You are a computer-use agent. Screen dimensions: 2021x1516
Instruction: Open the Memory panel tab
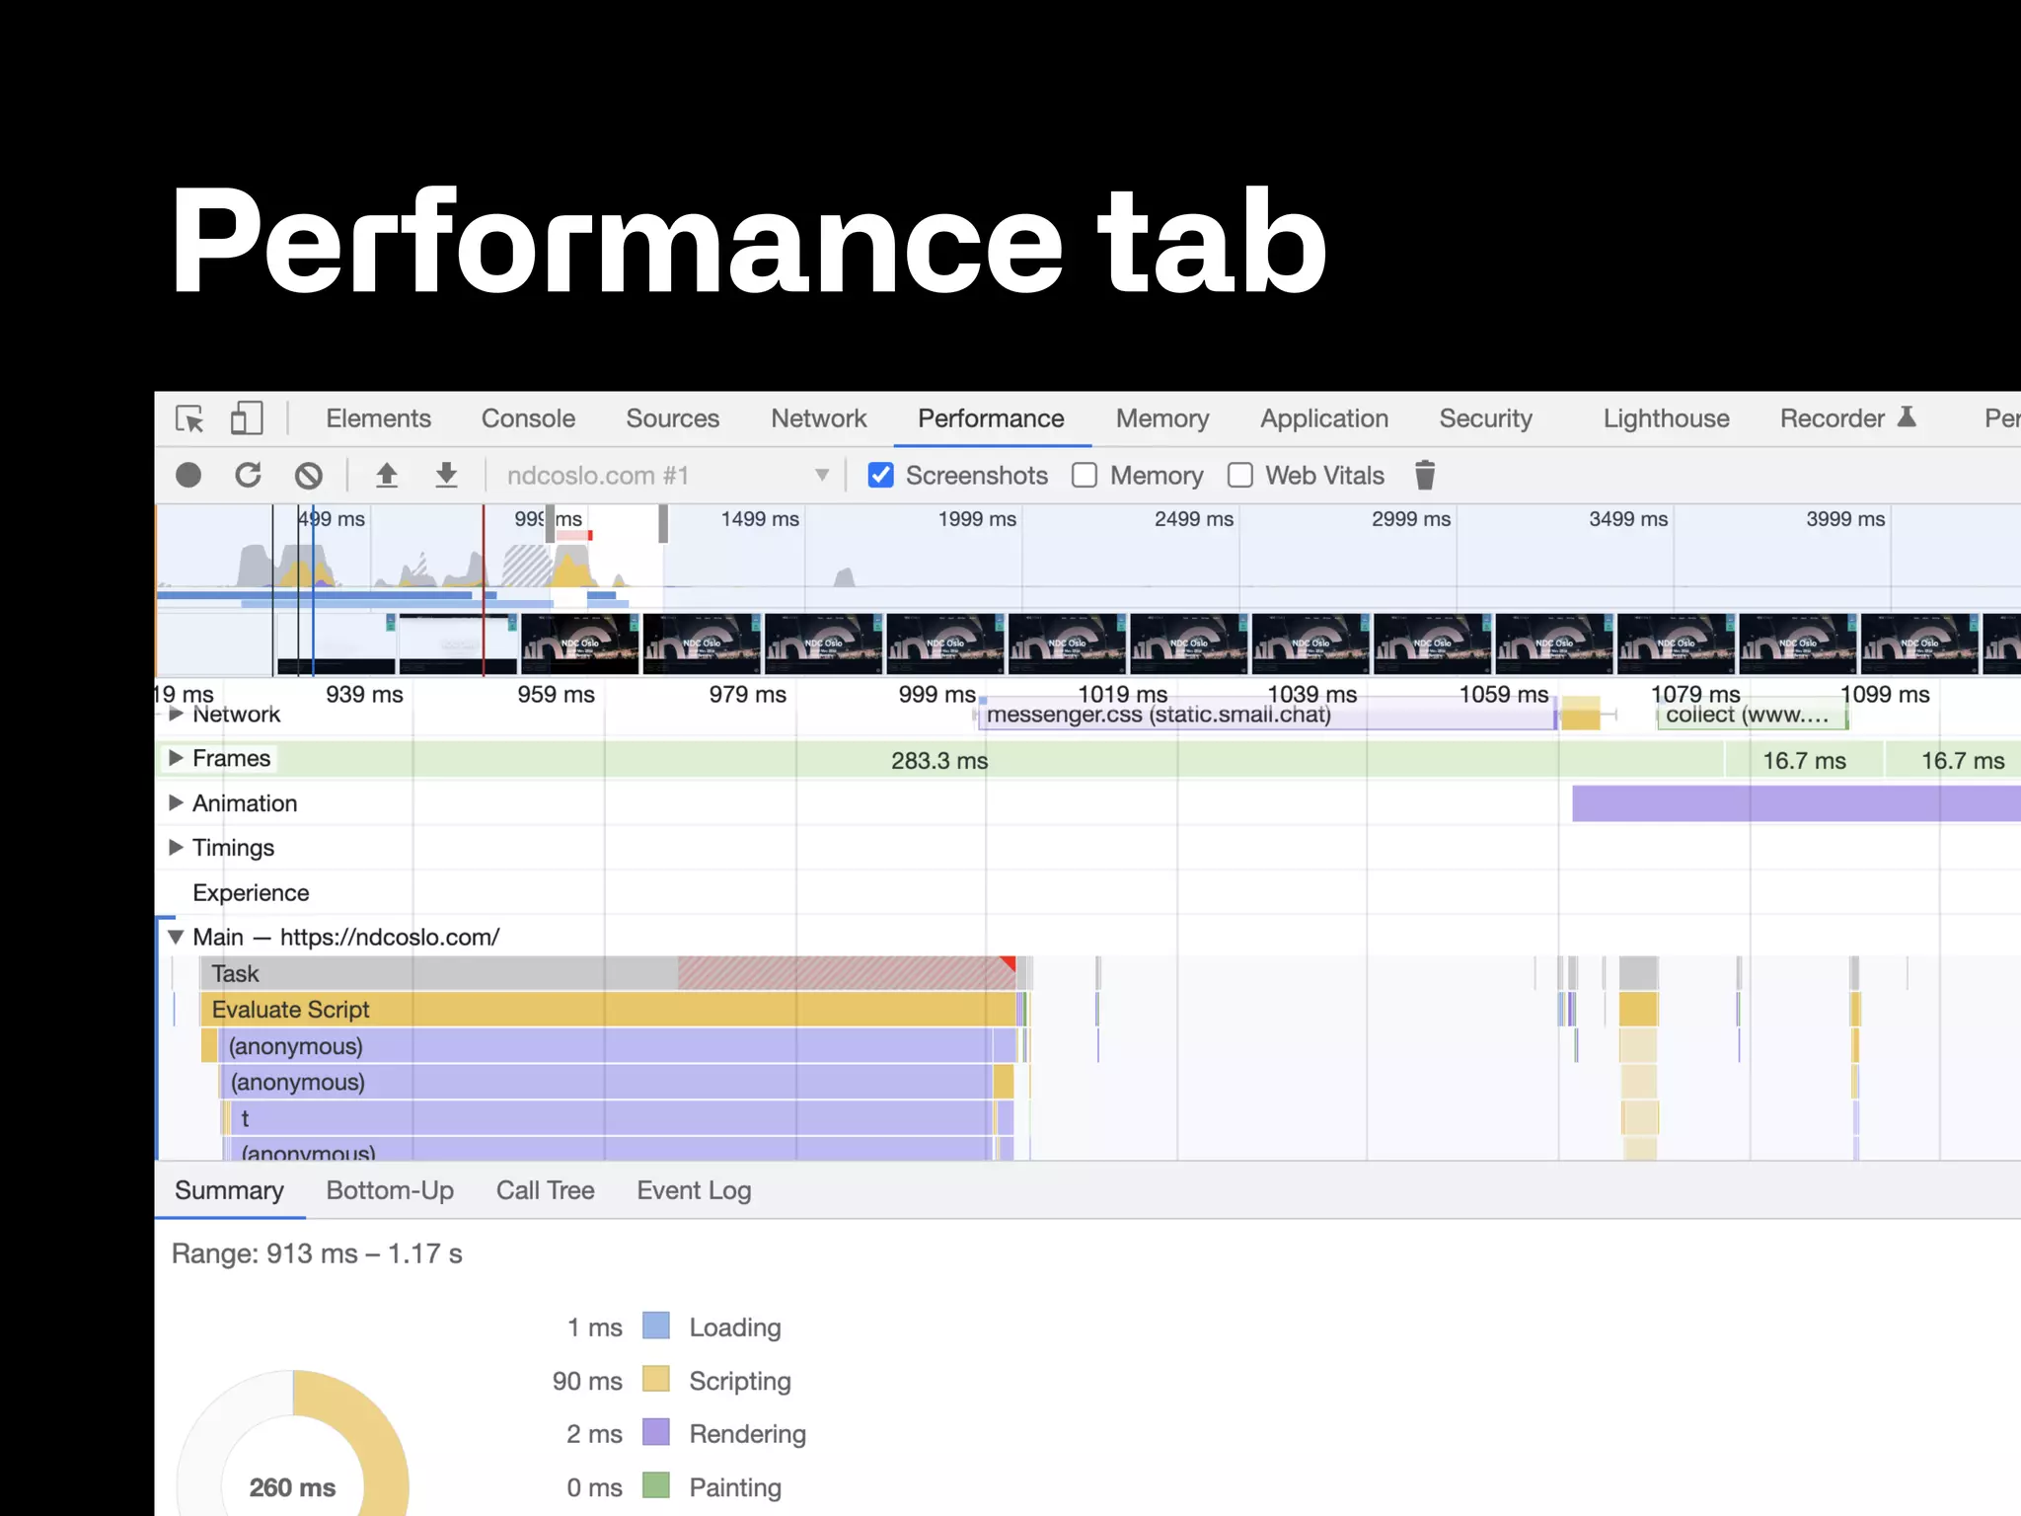point(1162,418)
